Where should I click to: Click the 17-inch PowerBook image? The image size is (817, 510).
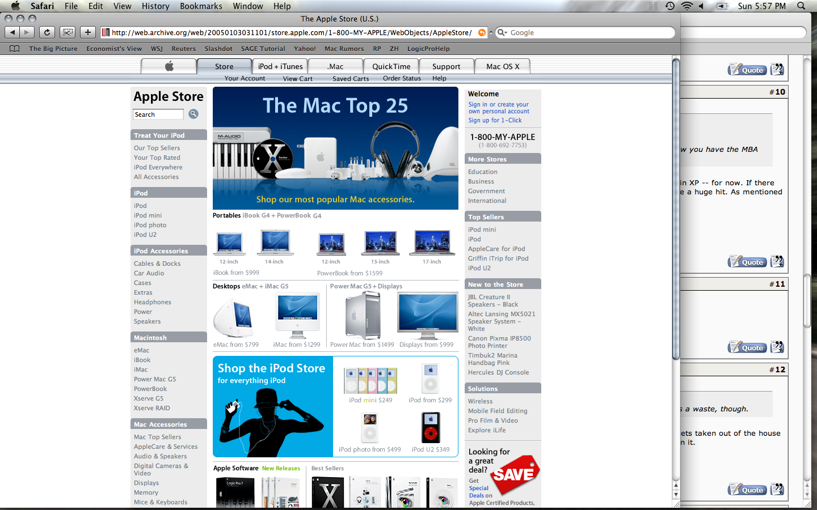(432, 243)
